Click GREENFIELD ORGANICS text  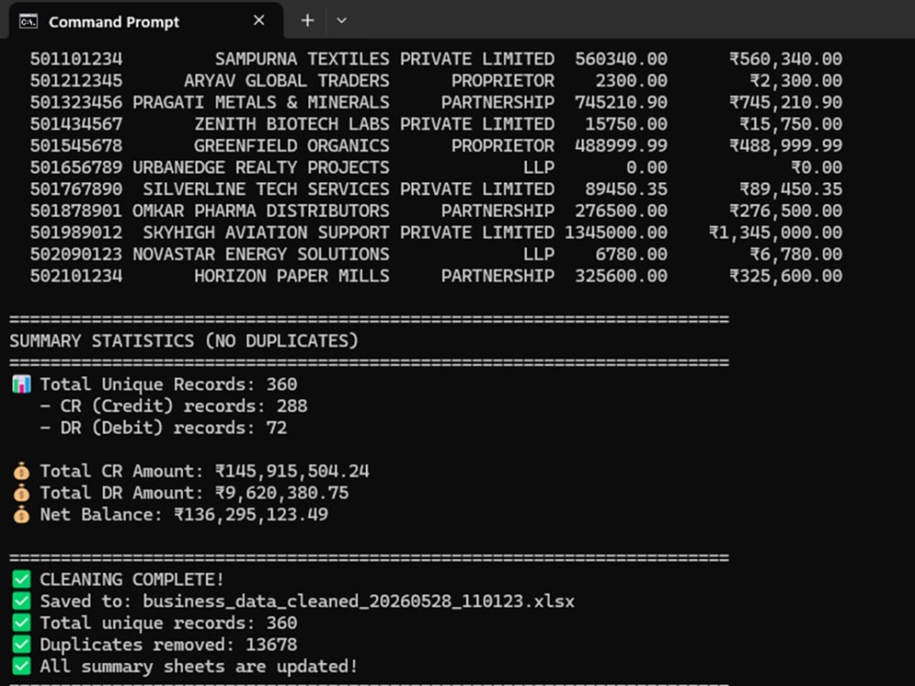pyautogui.click(x=292, y=145)
